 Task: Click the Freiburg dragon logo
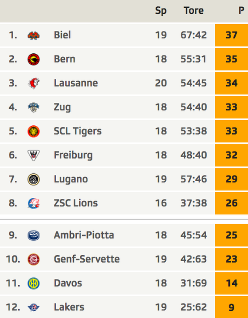click(x=34, y=155)
